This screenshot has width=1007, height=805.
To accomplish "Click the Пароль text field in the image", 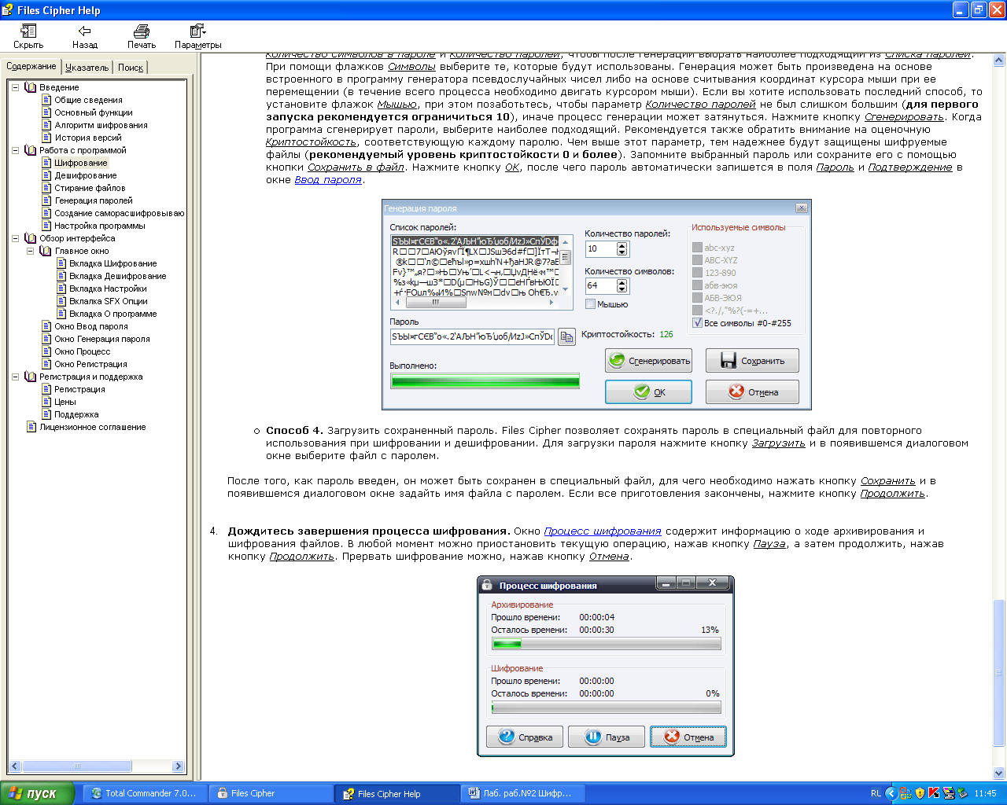I will tap(472, 336).
